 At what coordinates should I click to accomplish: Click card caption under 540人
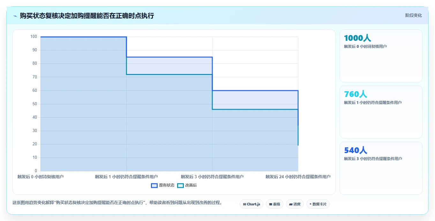tap(373, 159)
